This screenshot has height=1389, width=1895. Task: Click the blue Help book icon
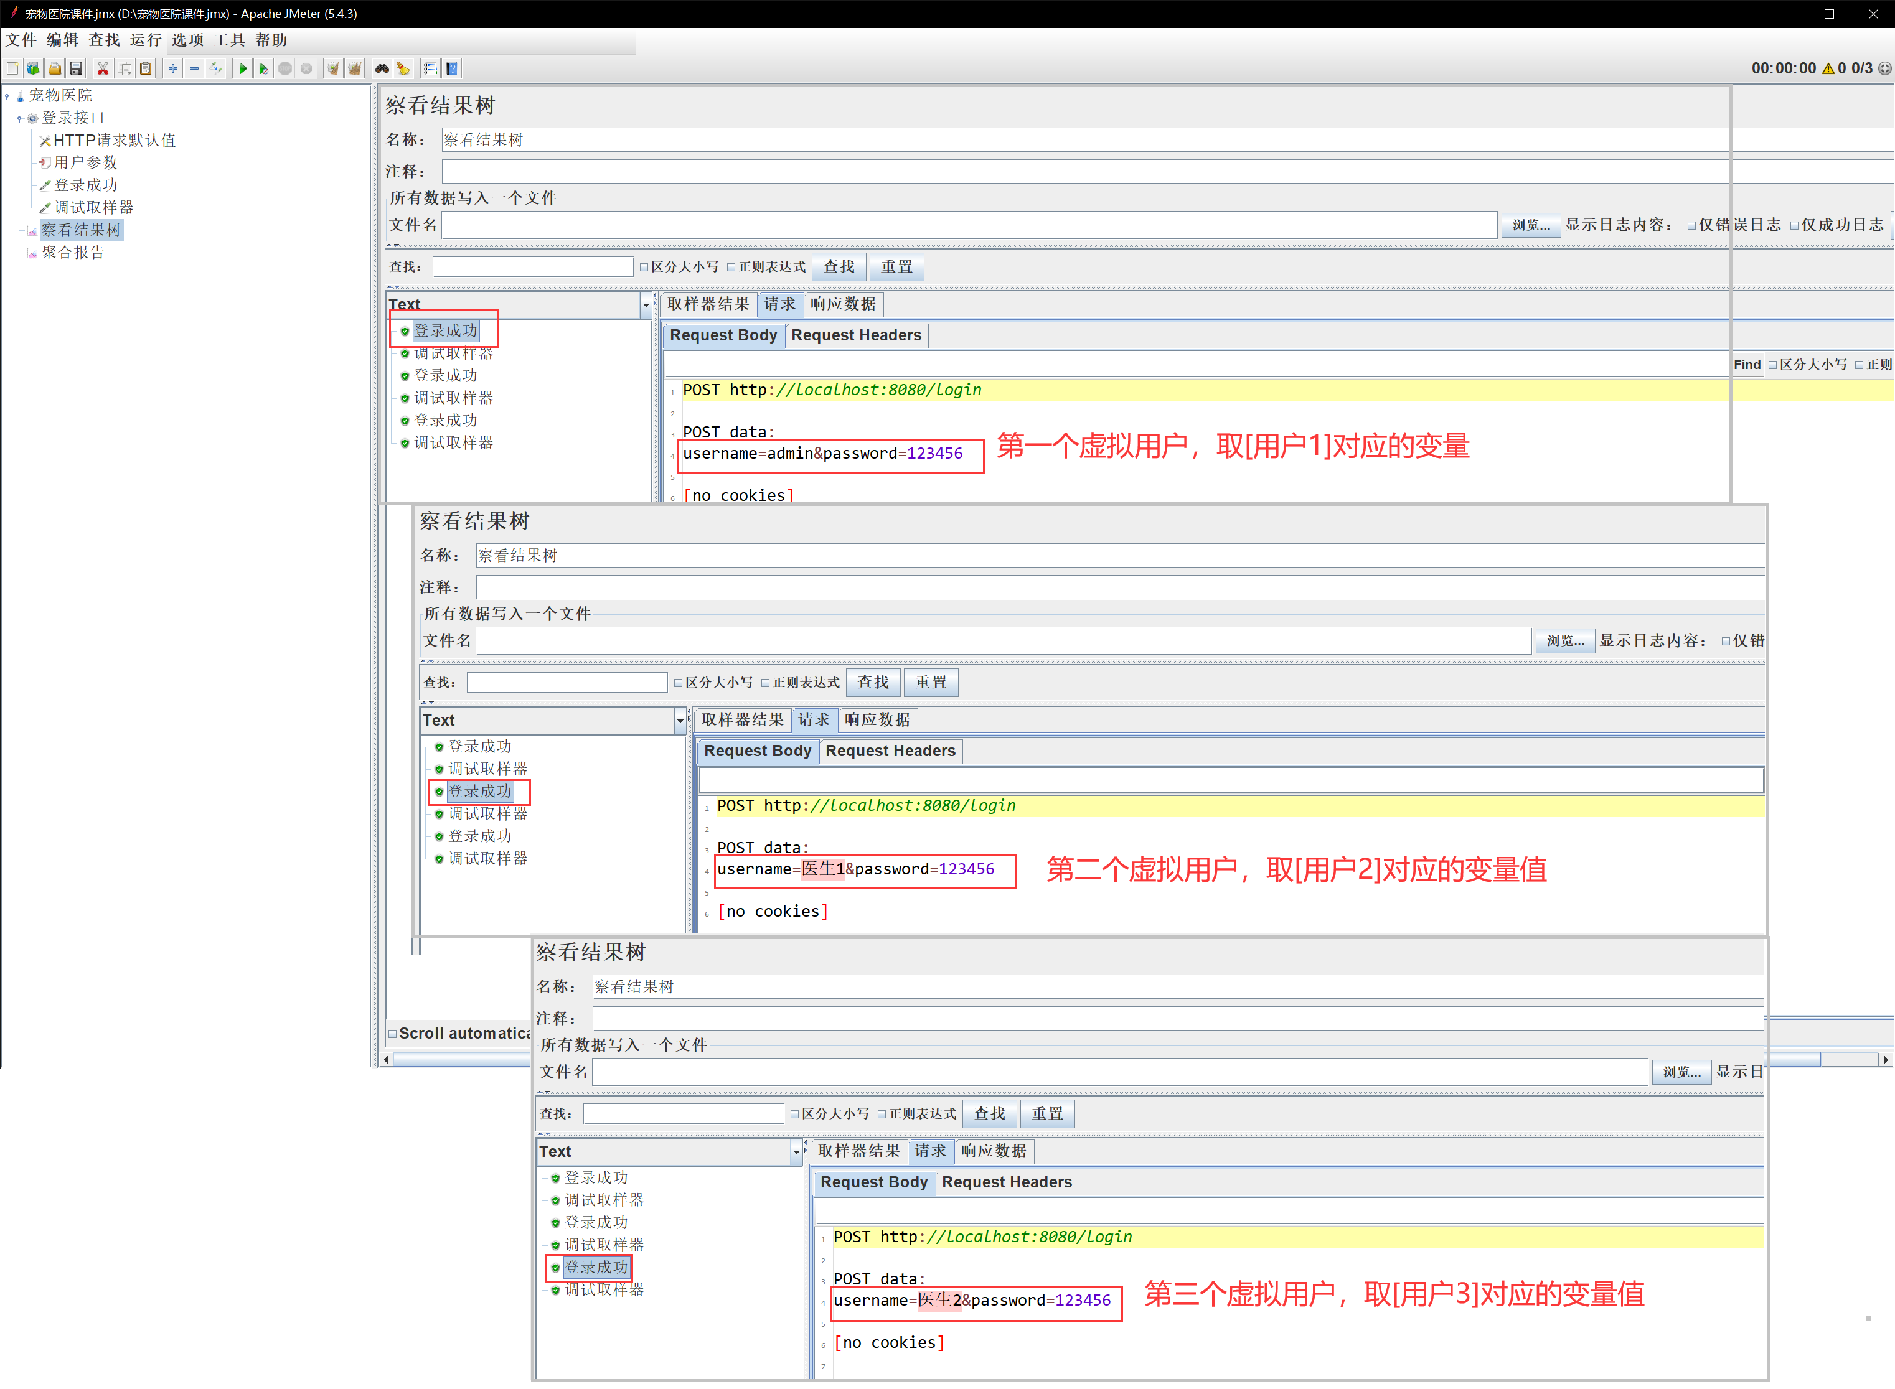click(452, 69)
